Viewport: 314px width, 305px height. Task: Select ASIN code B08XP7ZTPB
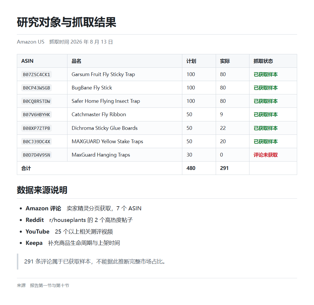tap(36, 128)
